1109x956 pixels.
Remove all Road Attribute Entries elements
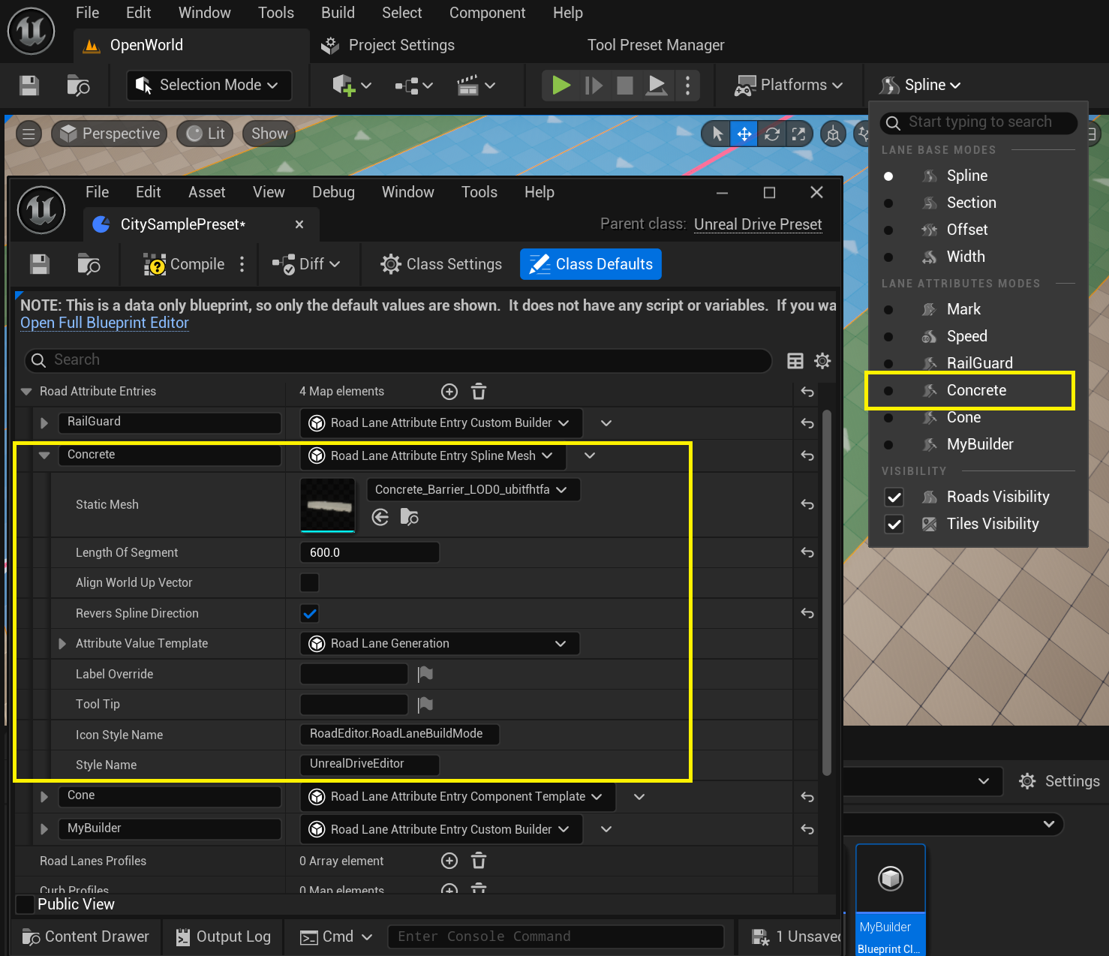(x=479, y=392)
